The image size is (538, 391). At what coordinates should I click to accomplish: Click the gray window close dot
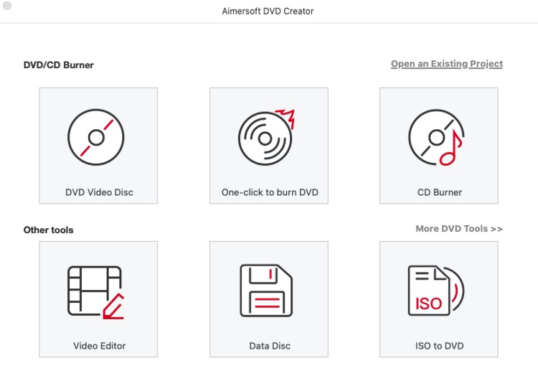pos(7,6)
